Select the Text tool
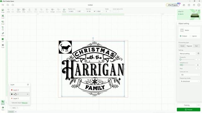 3,28
